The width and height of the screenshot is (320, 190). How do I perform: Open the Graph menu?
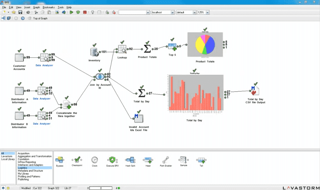coord(37,7)
